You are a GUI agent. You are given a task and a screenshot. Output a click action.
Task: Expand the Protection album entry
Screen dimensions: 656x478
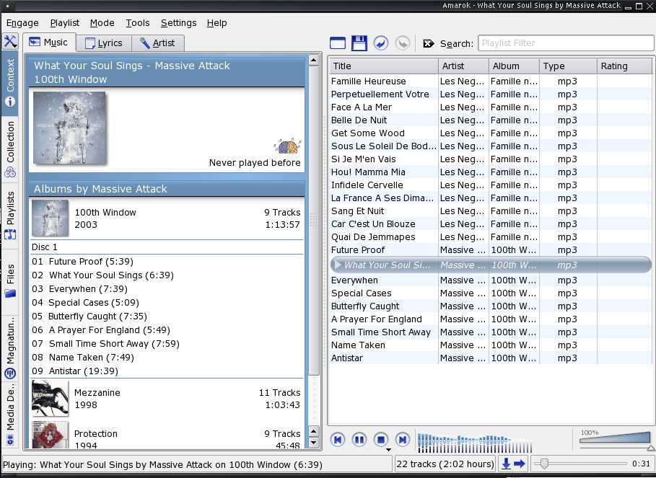(167, 435)
